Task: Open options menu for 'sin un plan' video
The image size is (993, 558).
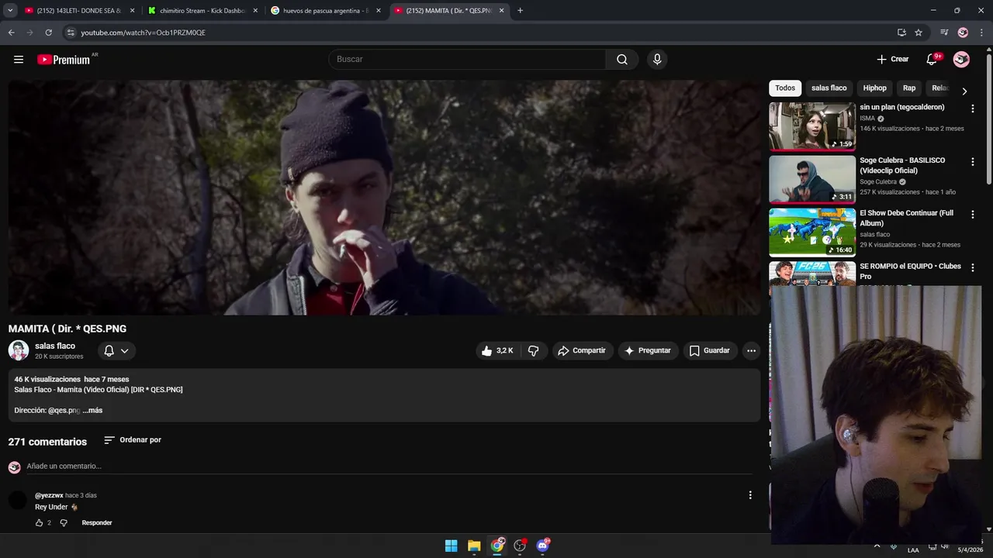Action: click(x=973, y=109)
